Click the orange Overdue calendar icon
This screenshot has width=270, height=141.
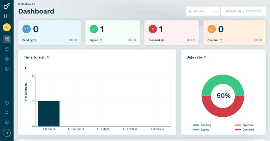(212, 29)
